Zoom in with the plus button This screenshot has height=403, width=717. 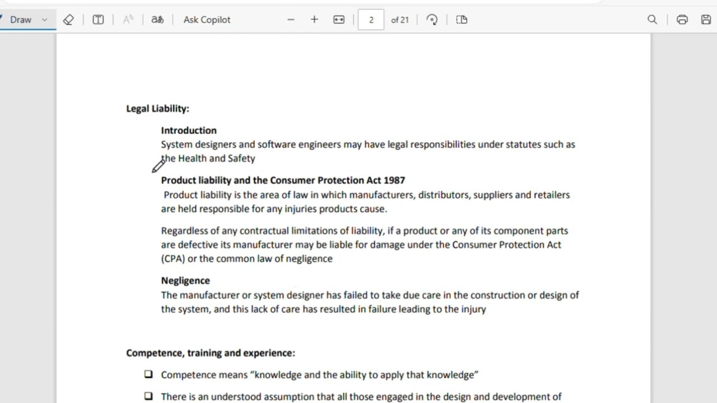point(314,20)
